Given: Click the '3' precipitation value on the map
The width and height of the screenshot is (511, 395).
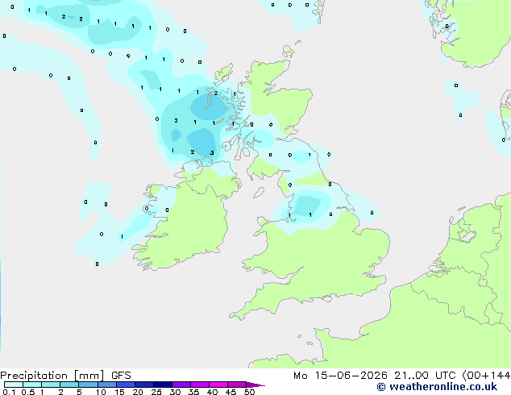Looking at the screenshot, I should (x=212, y=153).
